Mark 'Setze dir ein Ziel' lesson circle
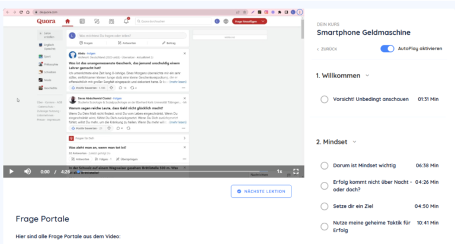455x244 pixels. point(325,206)
